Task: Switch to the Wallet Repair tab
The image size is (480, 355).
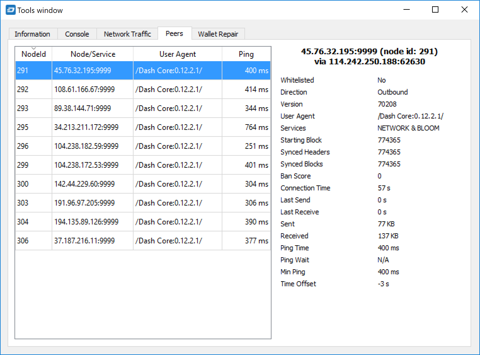Action: (x=218, y=34)
